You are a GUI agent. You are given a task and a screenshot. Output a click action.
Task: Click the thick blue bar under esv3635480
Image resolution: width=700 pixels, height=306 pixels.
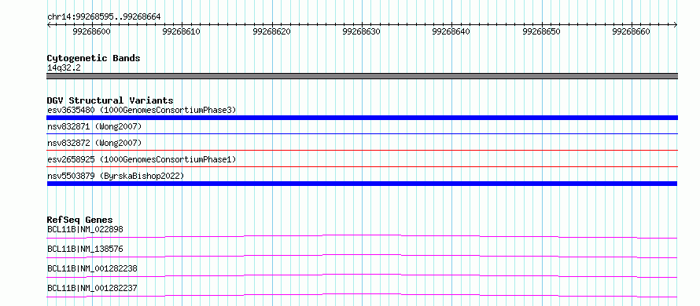[x=362, y=118]
